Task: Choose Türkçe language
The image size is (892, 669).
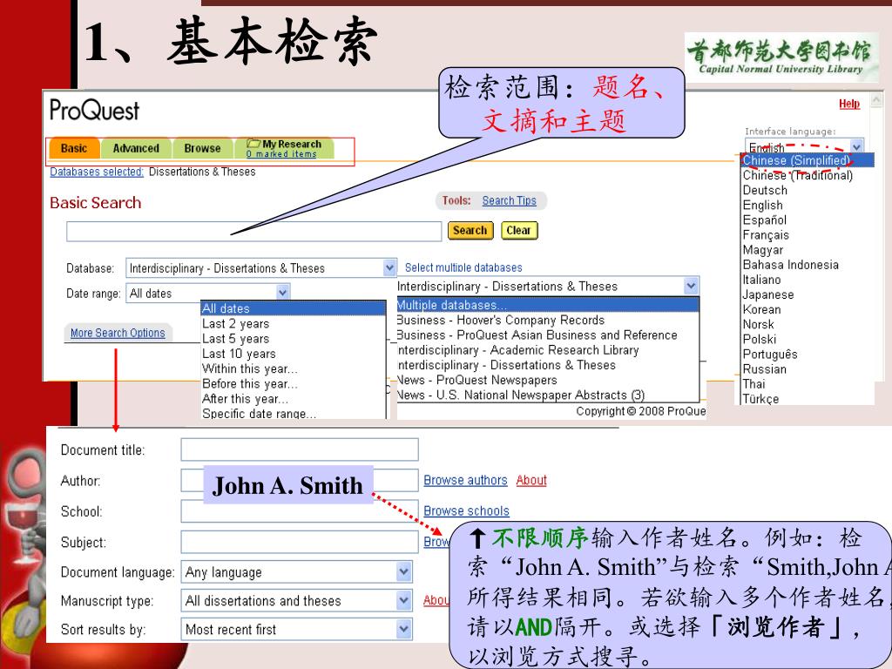Action: pyautogui.click(x=760, y=398)
